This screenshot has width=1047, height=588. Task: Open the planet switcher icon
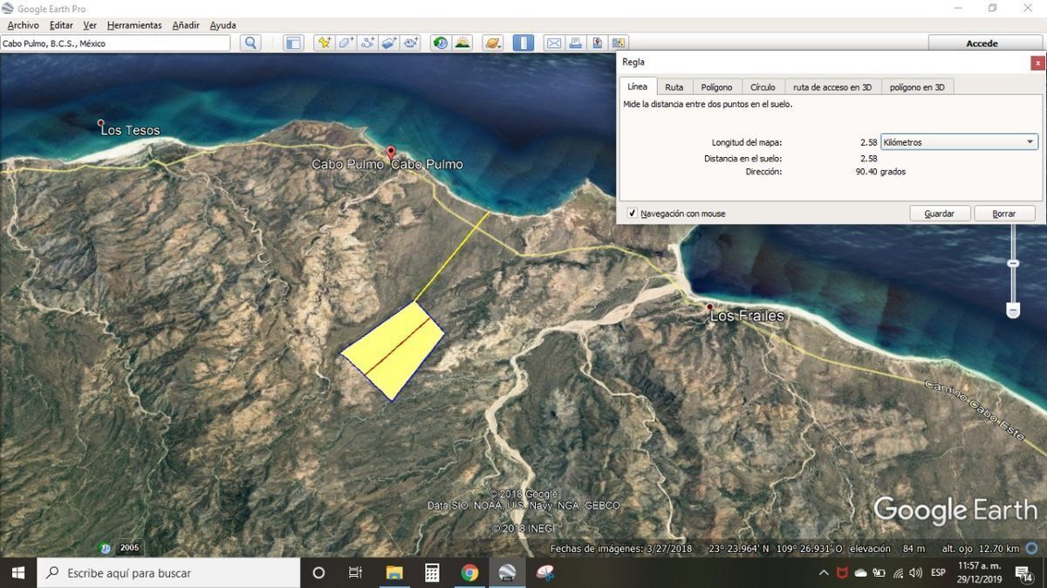coord(493,43)
